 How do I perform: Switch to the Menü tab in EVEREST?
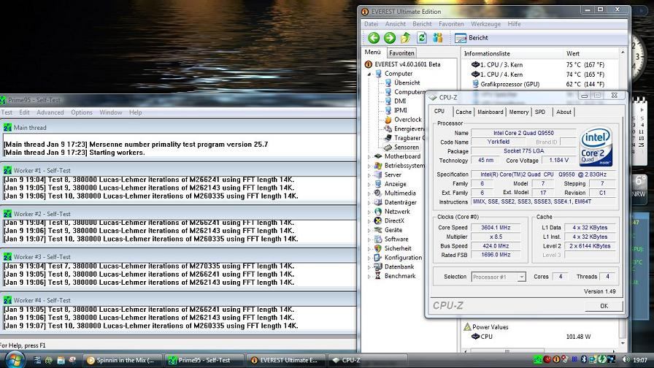372,52
